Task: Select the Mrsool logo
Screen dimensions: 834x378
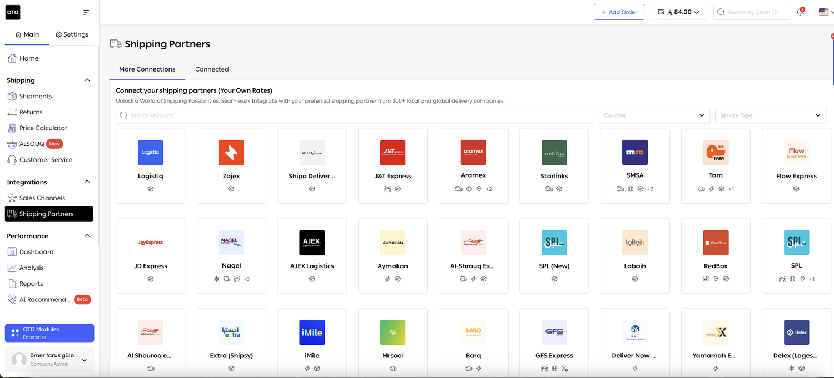Action: tap(393, 332)
